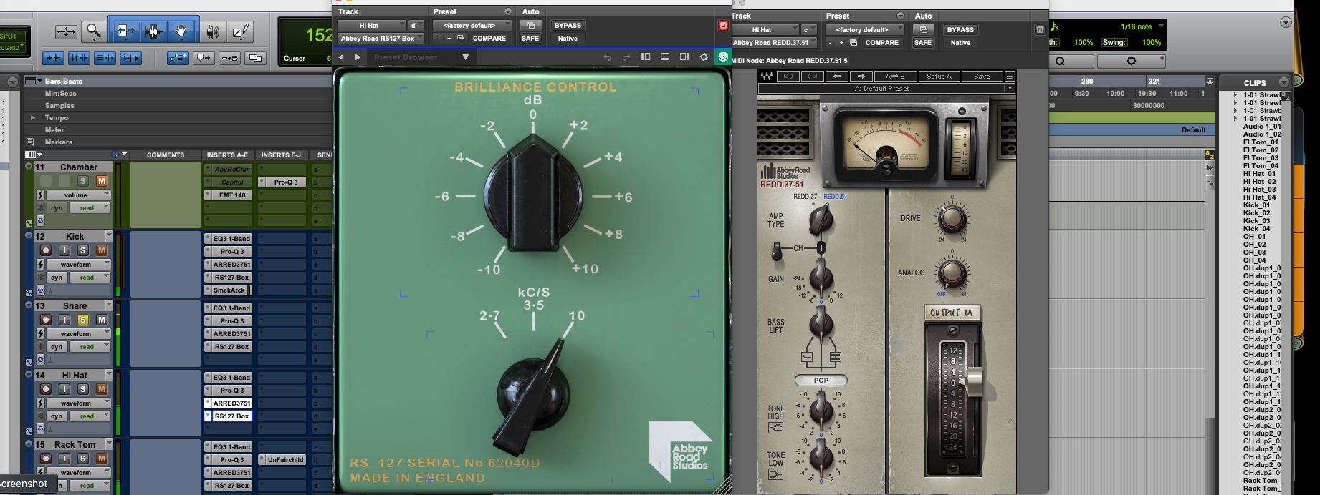Go to next preset in RS127 browser
The height and width of the screenshot is (495, 1320).
point(358,57)
